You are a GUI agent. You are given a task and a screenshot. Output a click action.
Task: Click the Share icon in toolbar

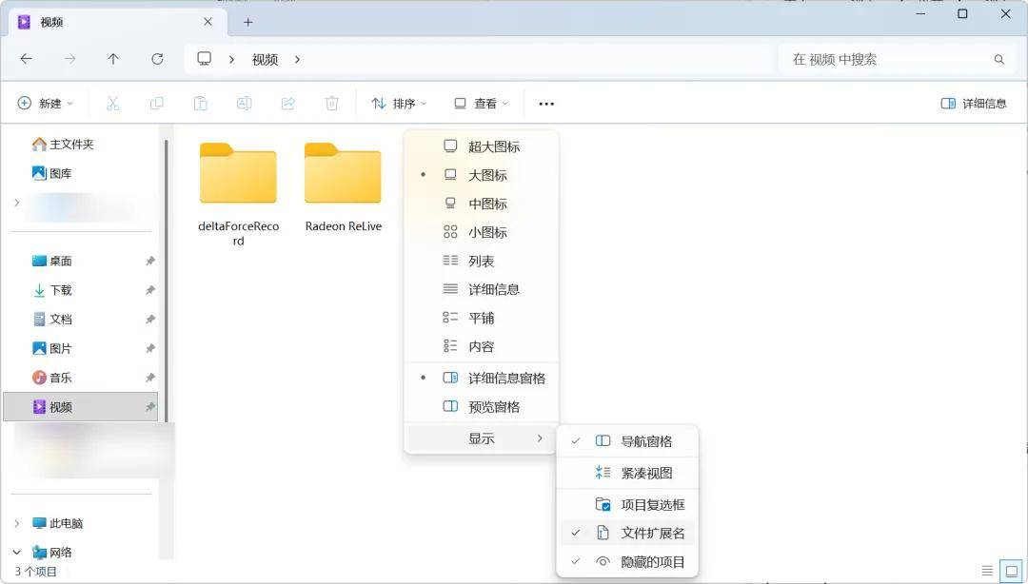click(287, 104)
